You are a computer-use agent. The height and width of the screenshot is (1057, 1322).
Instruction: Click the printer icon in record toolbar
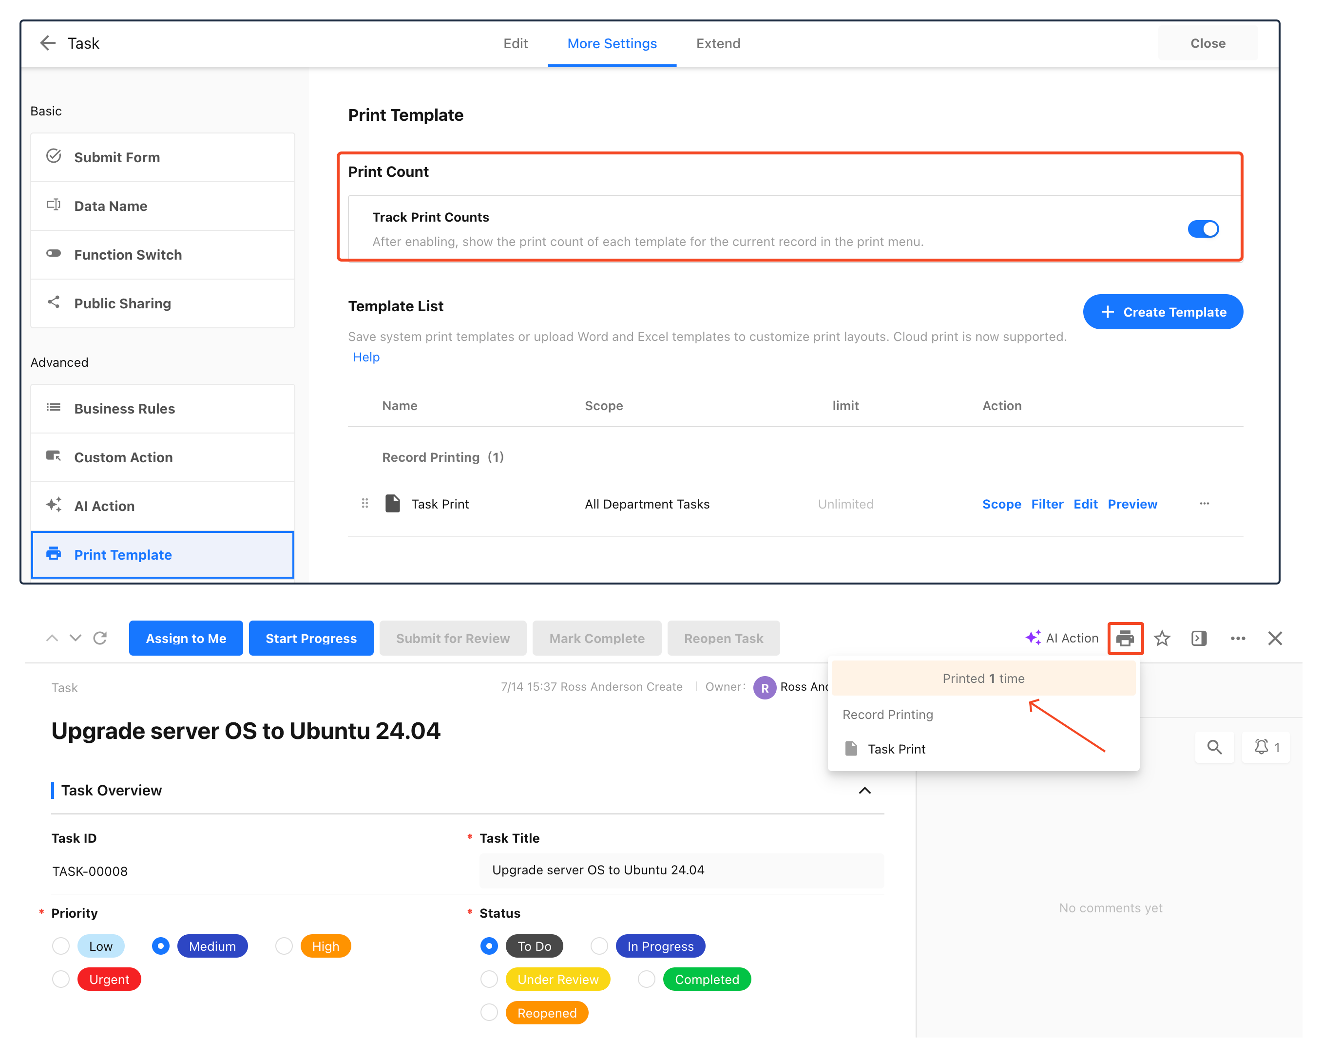pyautogui.click(x=1125, y=638)
